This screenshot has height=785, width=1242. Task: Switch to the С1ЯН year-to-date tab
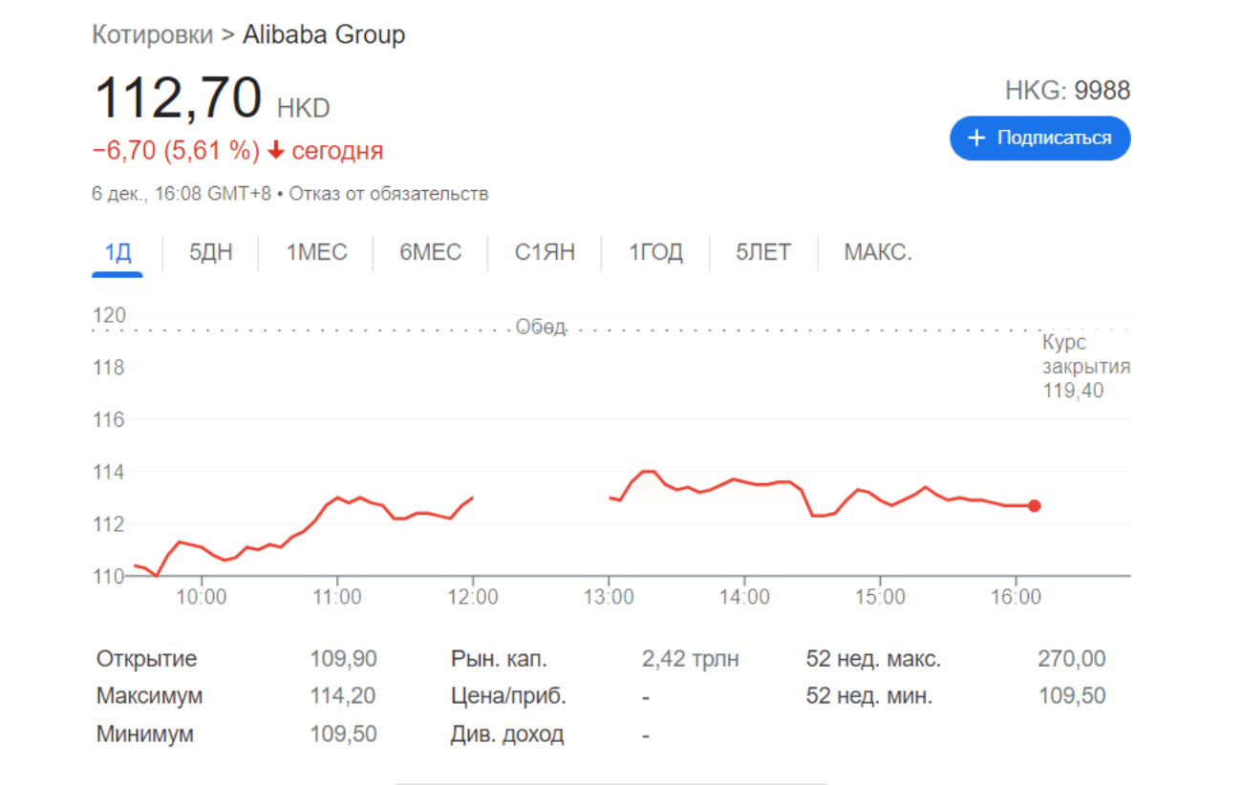[x=546, y=253]
